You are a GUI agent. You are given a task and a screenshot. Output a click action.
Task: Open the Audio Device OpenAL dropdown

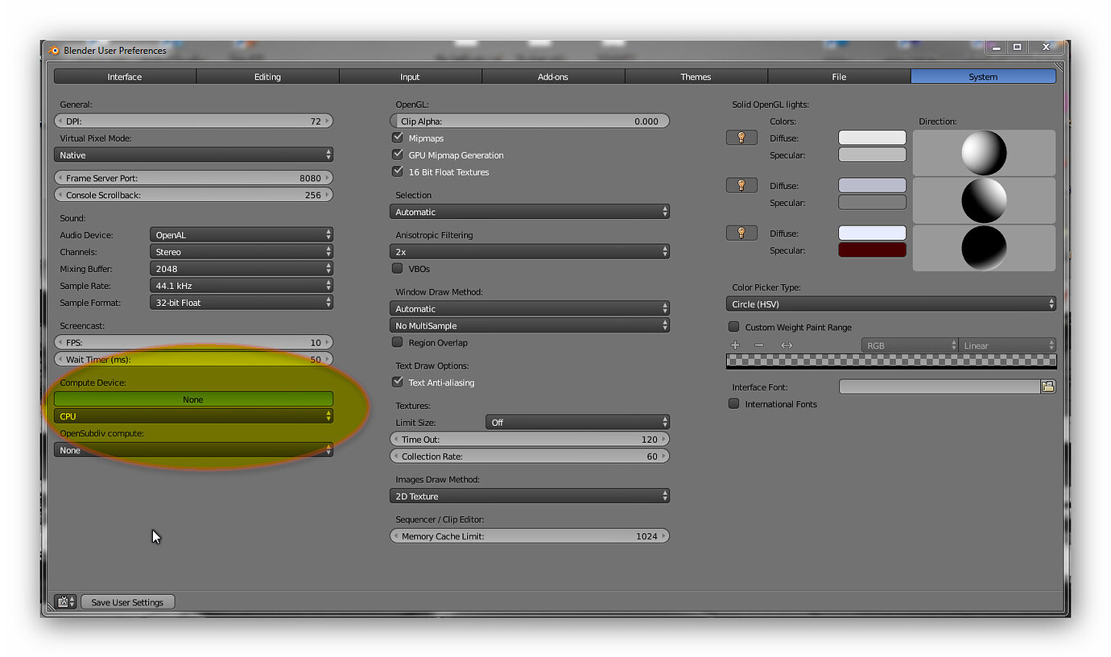click(x=242, y=234)
